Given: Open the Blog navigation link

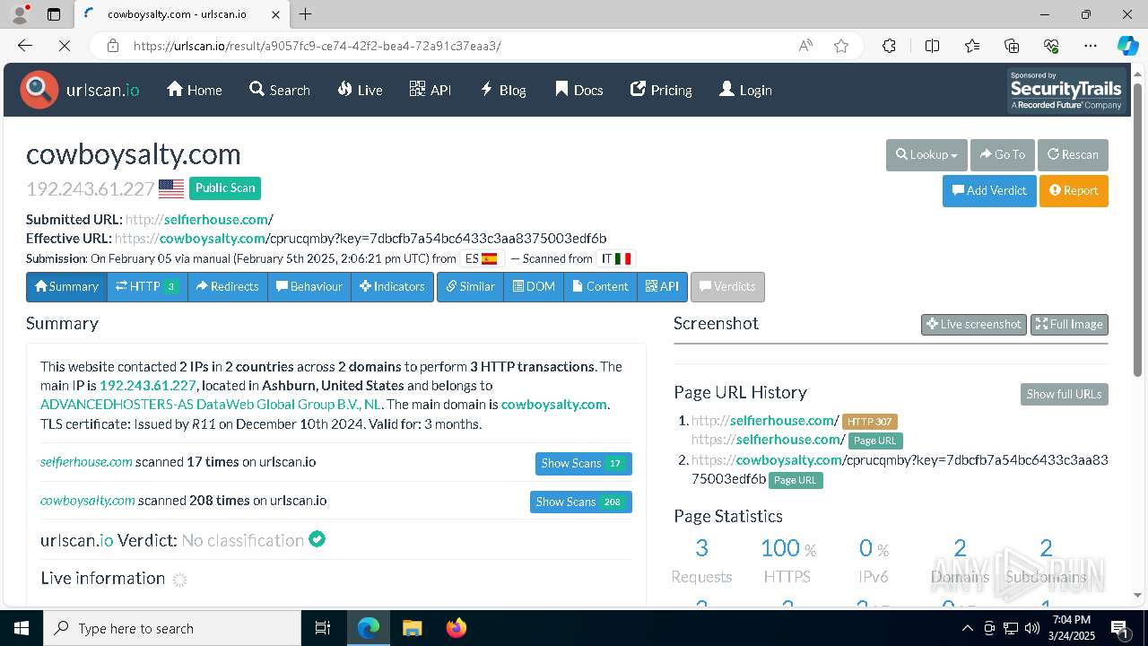Looking at the screenshot, I should point(503,90).
